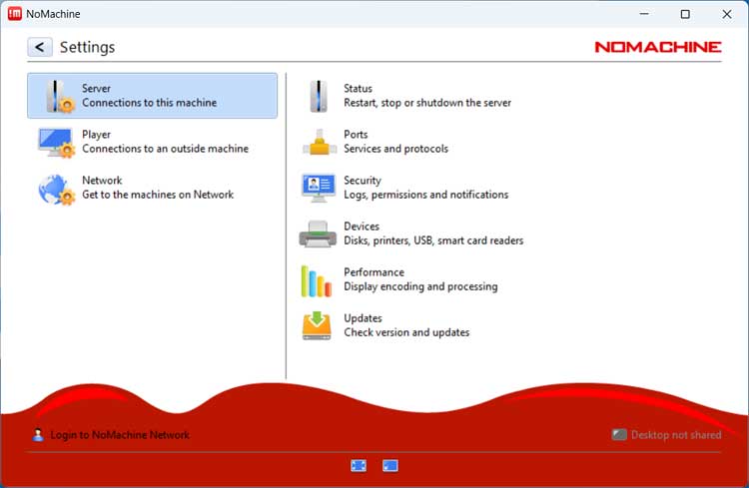The height and width of the screenshot is (488, 749).
Task: Click 'Check version and updates' text
Action: point(406,332)
